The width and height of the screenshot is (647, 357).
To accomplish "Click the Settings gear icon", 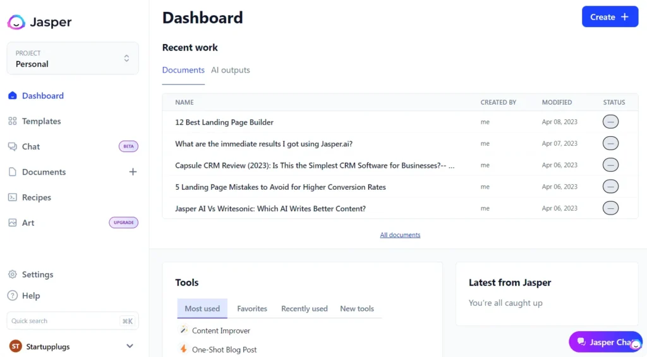I will 12,274.
